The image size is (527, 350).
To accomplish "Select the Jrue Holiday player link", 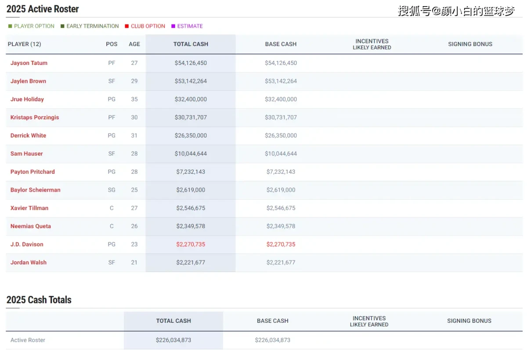I will [x=27, y=99].
